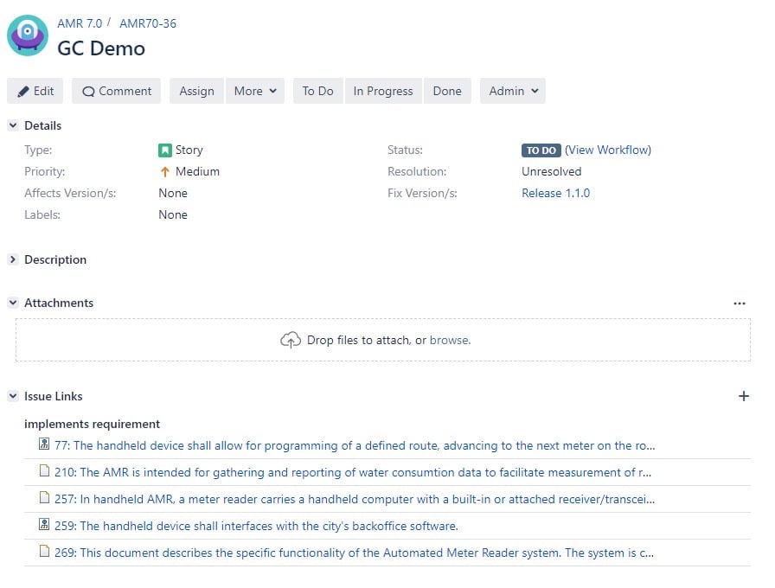
Task: Click the AMR project avatar icon
Action: pos(28,35)
